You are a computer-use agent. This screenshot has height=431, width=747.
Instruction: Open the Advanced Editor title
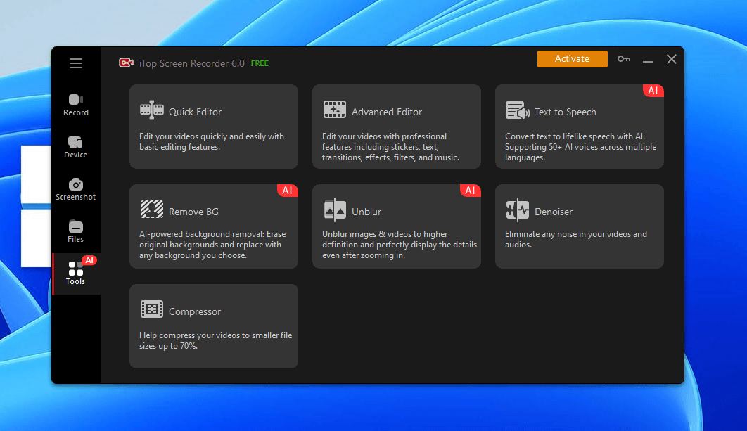(x=387, y=112)
